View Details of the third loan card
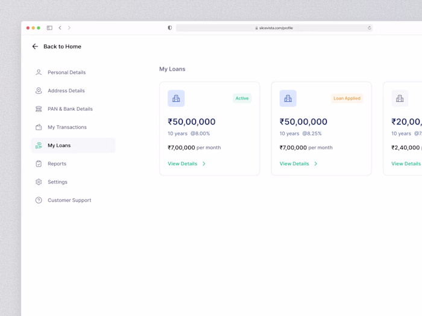Screen dimensions: 422x316 tap(406, 164)
